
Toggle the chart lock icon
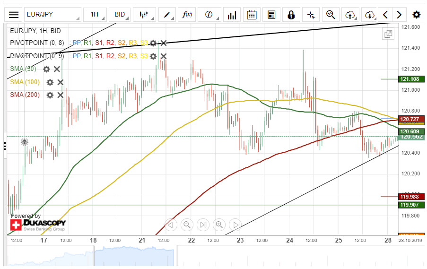(291, 15)
